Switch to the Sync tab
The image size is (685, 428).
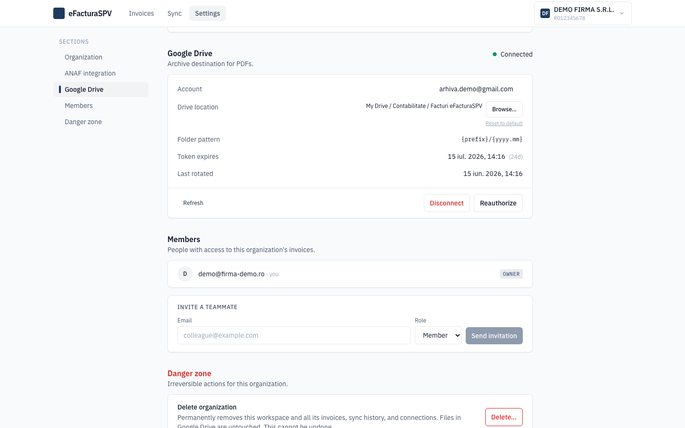[x=175, y=13]
